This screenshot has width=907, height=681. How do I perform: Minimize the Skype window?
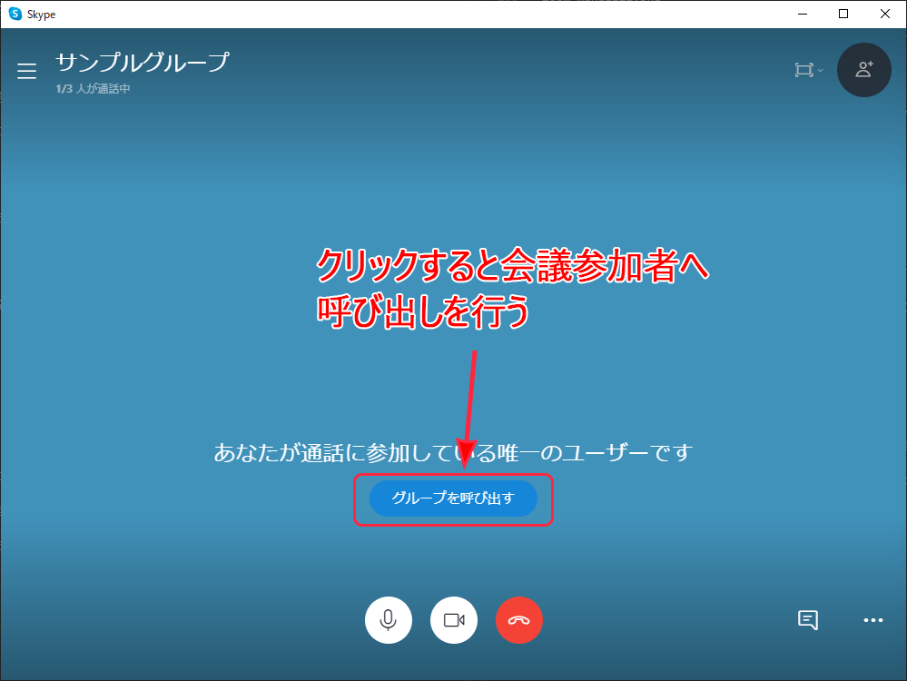(801, 14)
